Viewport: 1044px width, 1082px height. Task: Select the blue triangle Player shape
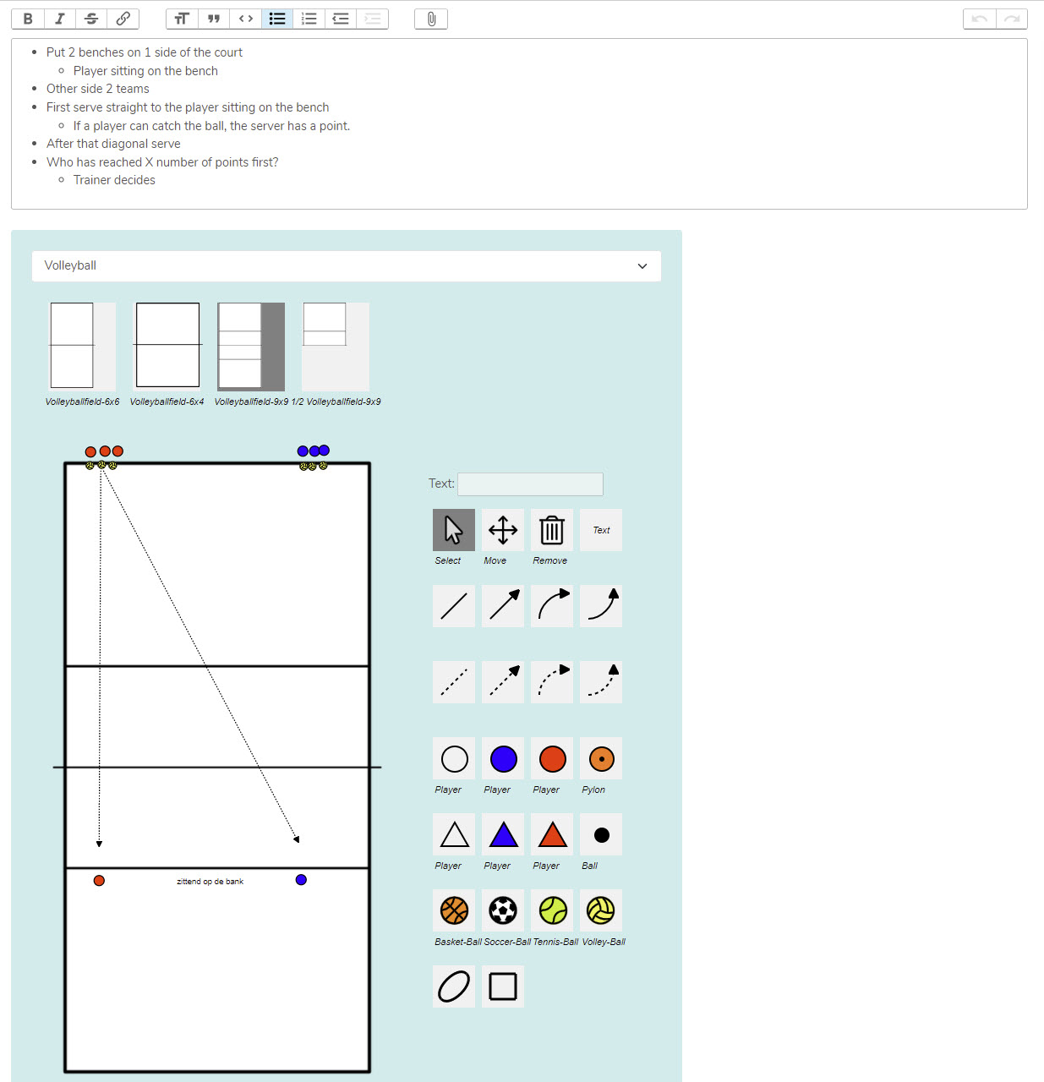pos(503,834)
